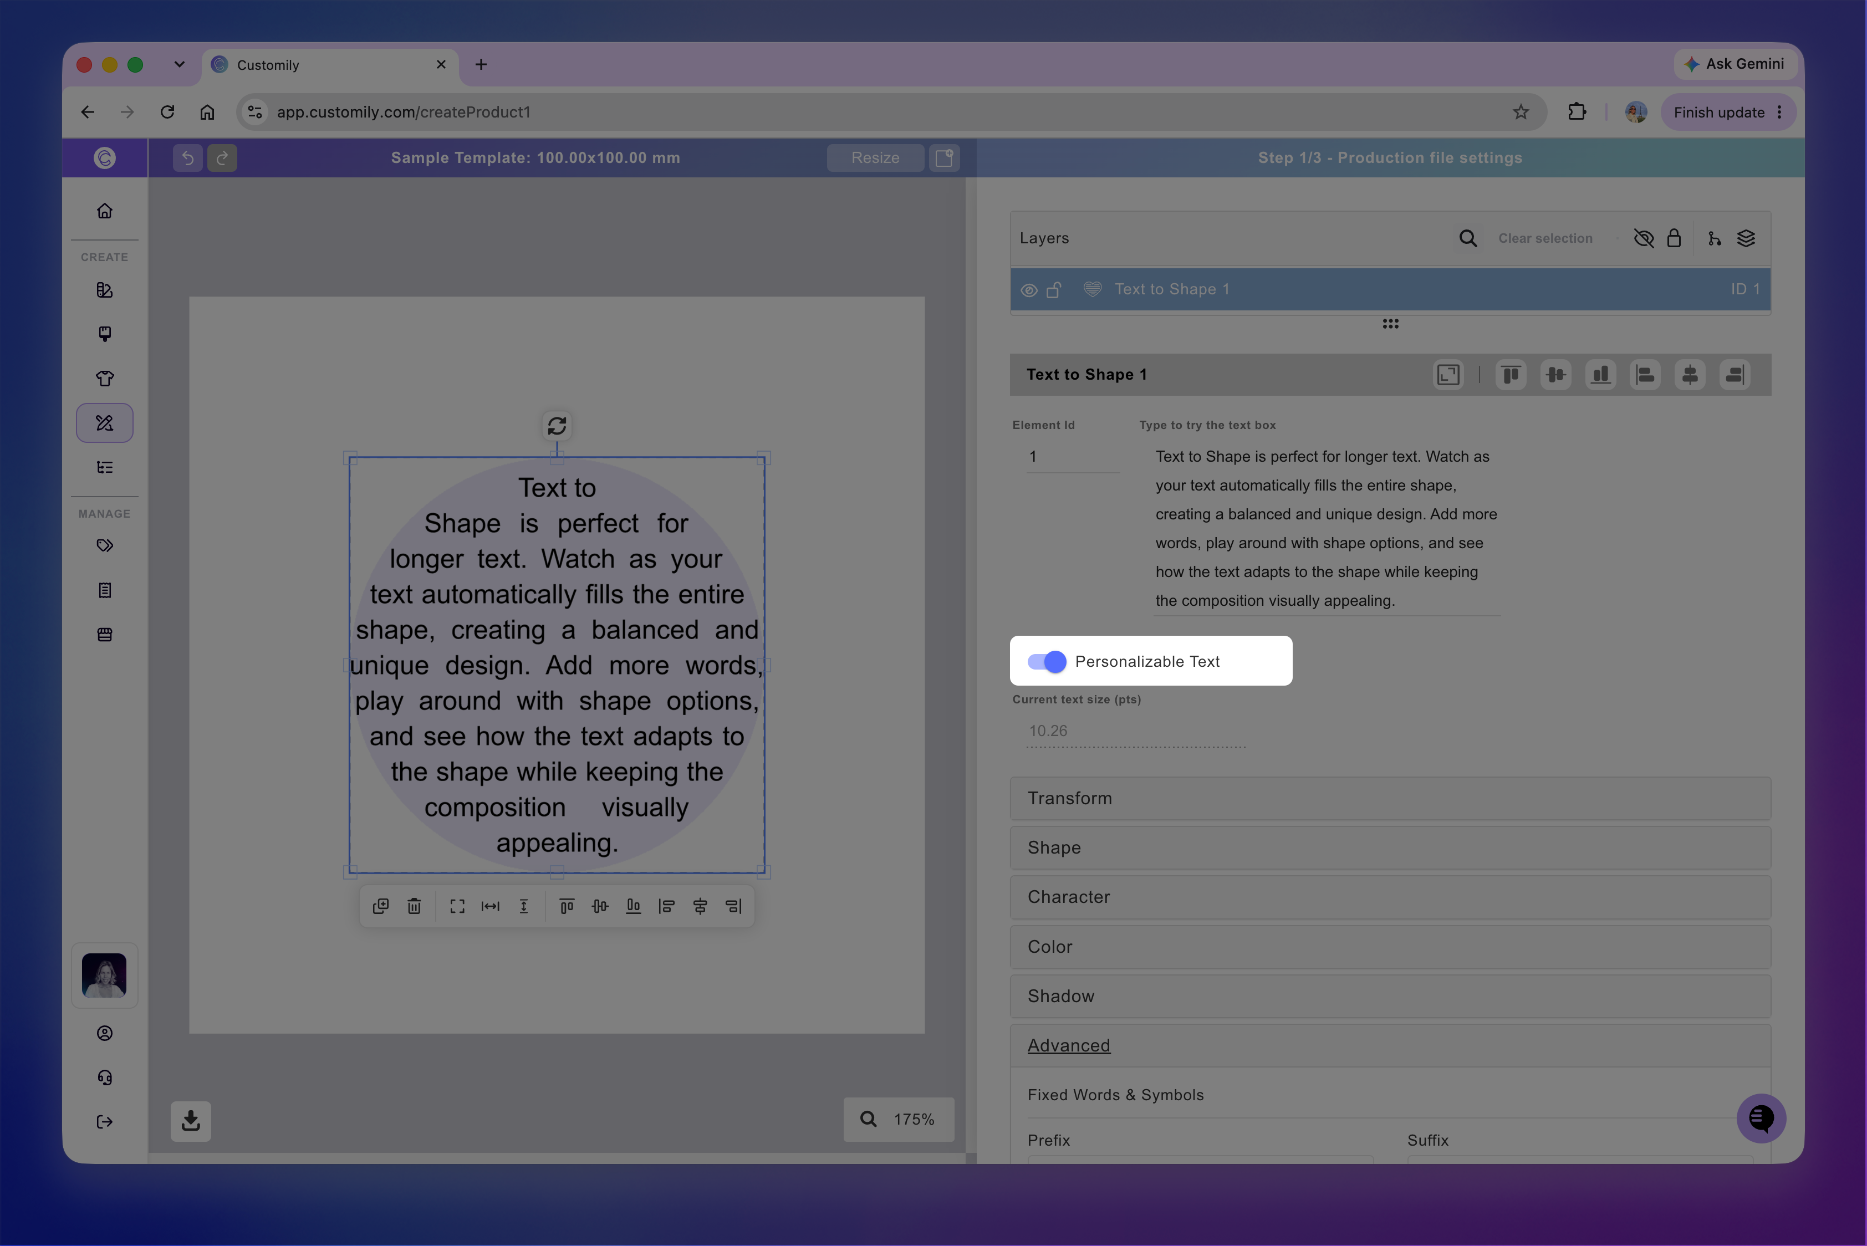1867x1246 pixels.
Task: Open the store icon under MANAGE
Action: tap(105, 635)
